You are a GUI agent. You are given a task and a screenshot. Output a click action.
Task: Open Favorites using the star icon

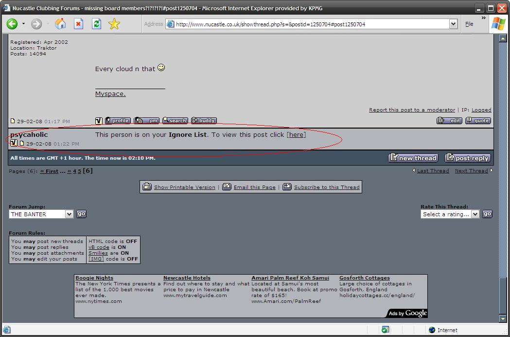(x=114, y=24)
